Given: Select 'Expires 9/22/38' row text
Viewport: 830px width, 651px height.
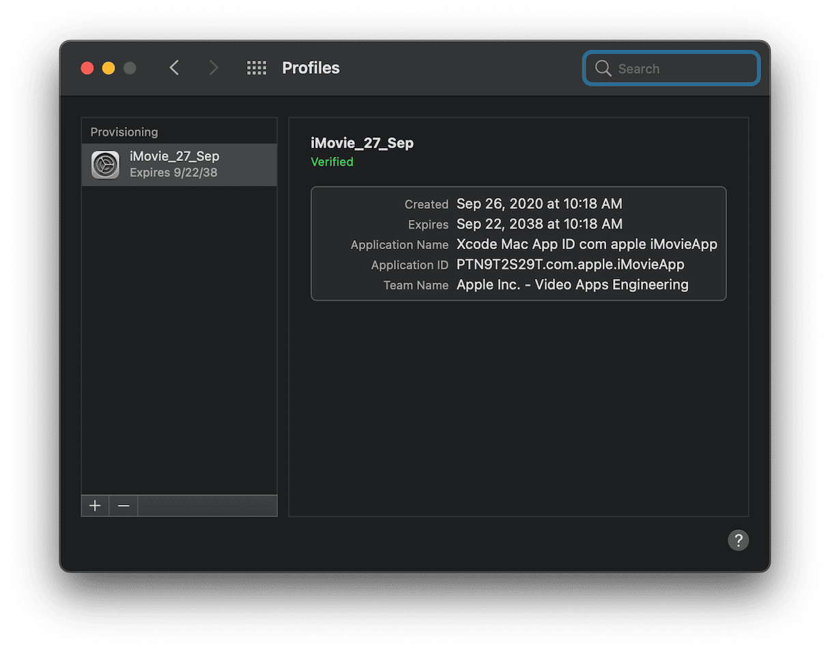Looking at the screenshot, I should [173, 173].
